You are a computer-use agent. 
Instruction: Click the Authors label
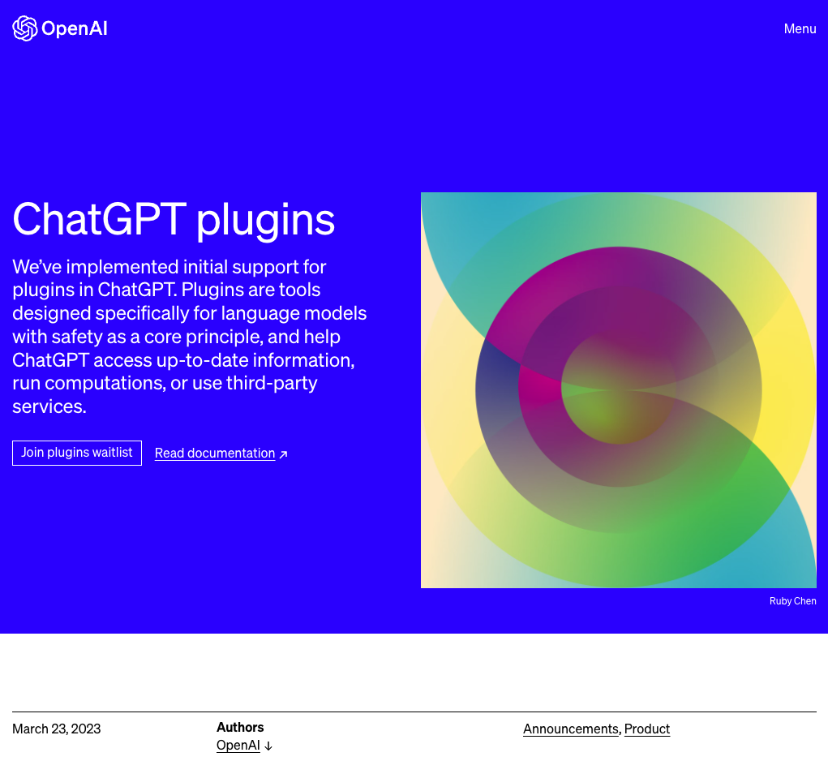point(240,727)
